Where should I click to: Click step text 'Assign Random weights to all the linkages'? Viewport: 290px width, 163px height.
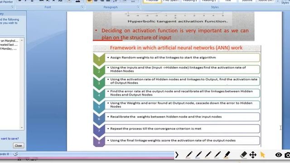tap(163, 58)
